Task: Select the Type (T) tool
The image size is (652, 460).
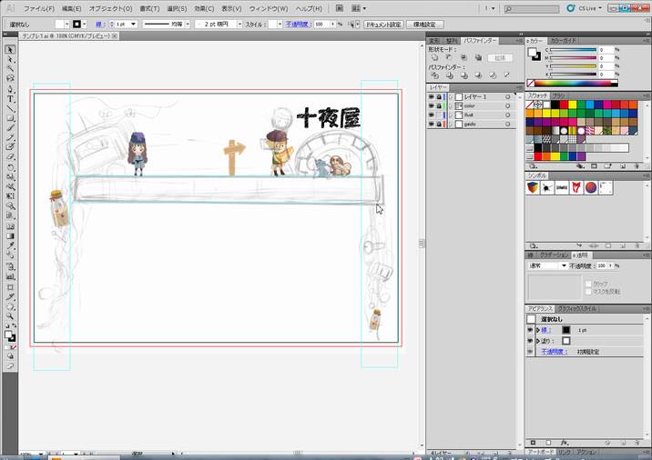Action: [10, 99]
